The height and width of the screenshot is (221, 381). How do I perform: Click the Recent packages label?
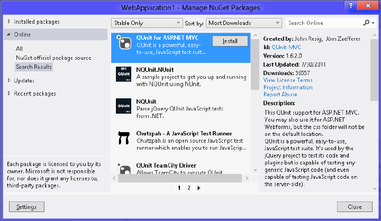click(35, 94)
